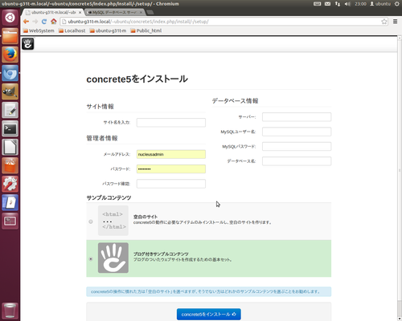402x321 pixels.
Task: Click the 空白のサイト option title text
Action: (146, 217)
